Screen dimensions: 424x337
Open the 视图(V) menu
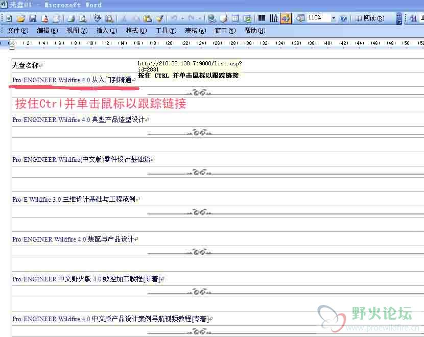[x=77, y=31]
